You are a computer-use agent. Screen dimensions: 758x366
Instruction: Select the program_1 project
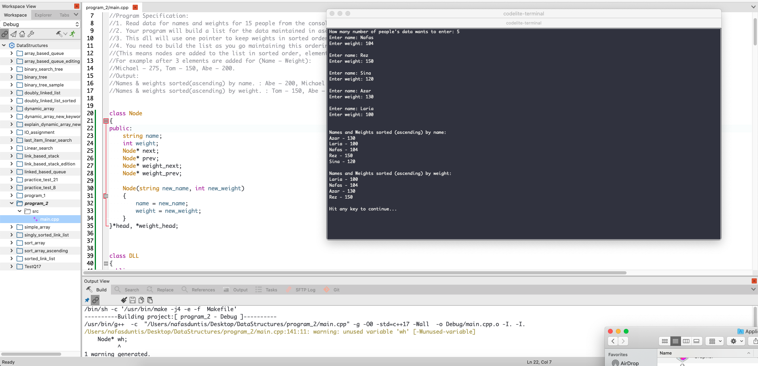(x=35, y=195)
